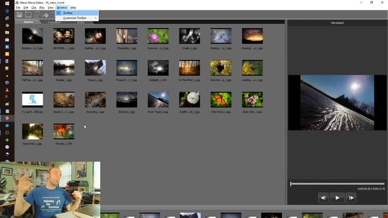This screenshot has height=218, width=388.
Task: Open the Windows Start button
Action: click(7, 4)
